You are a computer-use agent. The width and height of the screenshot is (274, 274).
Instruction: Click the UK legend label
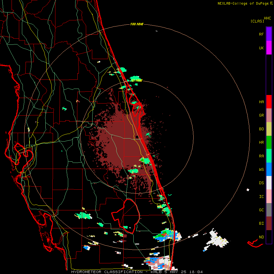261,48
